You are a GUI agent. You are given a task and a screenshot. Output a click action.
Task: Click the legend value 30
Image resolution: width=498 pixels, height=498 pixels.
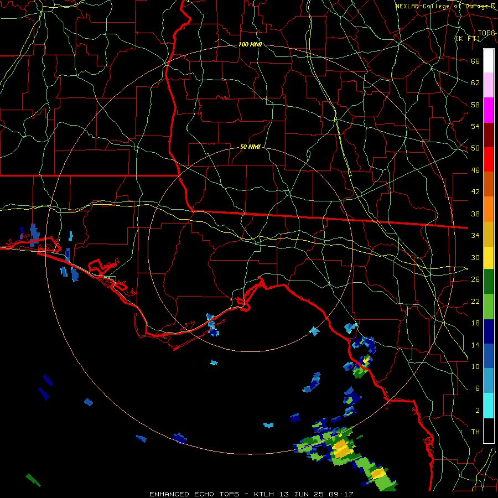click(x=475, y=257)
